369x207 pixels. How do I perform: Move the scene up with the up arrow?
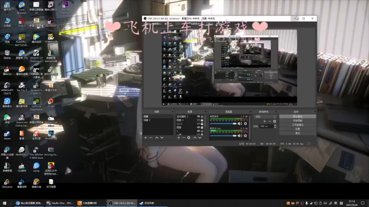157,138
